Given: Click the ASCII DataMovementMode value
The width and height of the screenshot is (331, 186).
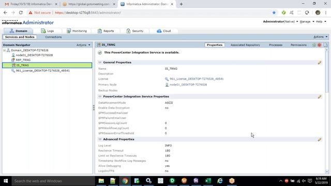Looking at the screenshot, I should [169, 103].
